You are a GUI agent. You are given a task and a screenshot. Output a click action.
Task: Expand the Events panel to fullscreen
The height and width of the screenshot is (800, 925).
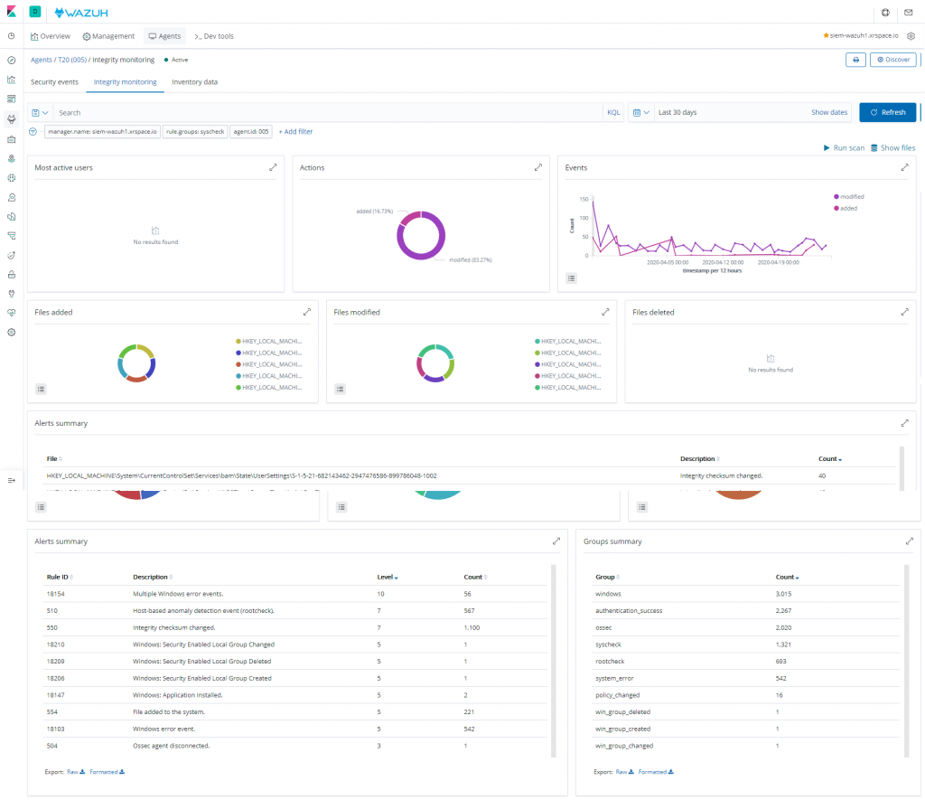click(x=904, y=167)
